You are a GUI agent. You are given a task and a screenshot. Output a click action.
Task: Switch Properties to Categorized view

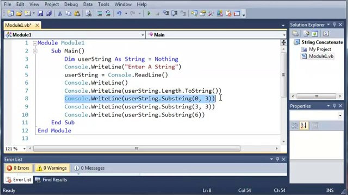coord(295,125)
